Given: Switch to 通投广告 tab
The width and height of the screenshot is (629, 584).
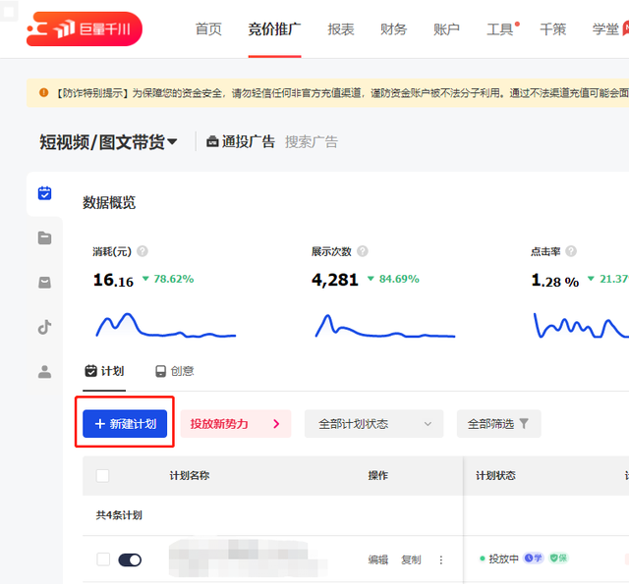Looking at the screenshot, I should click(241, 141).
